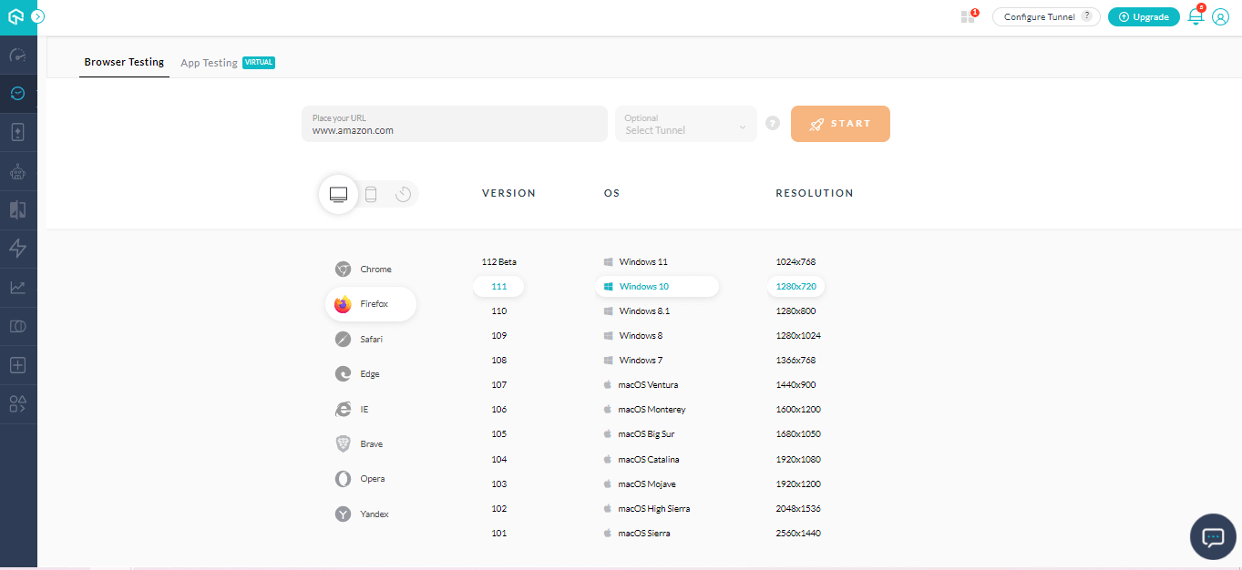Screen dimensions: 1242x570
Task: Select version 110
Action: pyautogui.click(x=498, y=311)
